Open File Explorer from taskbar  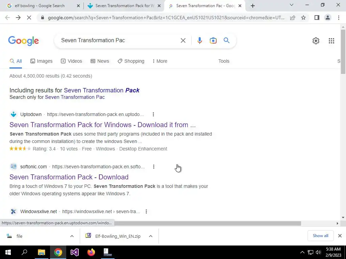pos(41,252)
